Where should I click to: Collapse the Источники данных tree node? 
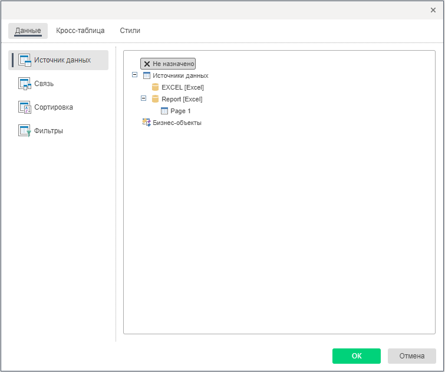(x=135, y=75)
